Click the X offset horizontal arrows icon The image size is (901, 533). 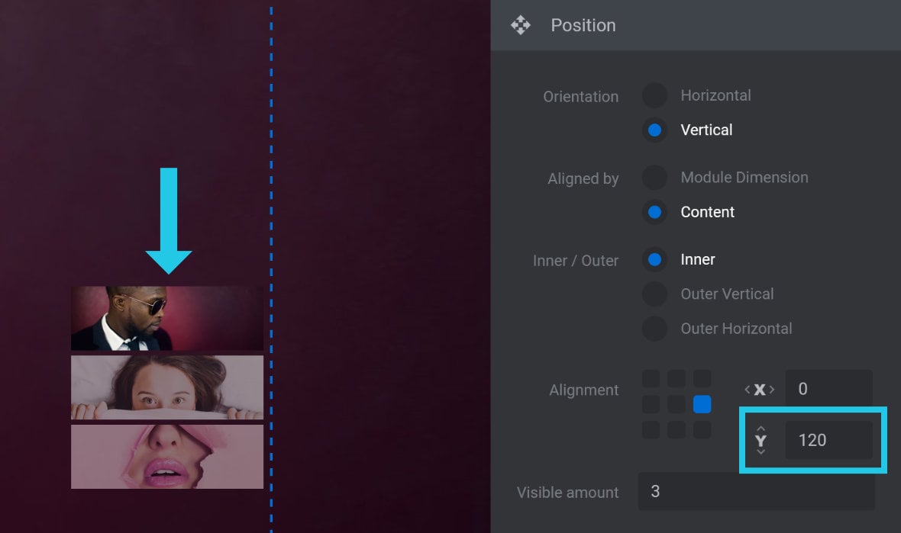pyautogui.click(x=760, y=390)
